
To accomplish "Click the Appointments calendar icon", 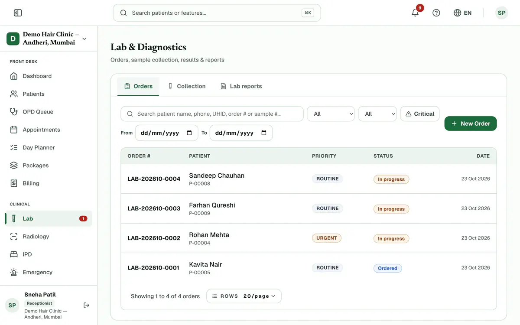I will pyautogui.click(x=14, y=130).
